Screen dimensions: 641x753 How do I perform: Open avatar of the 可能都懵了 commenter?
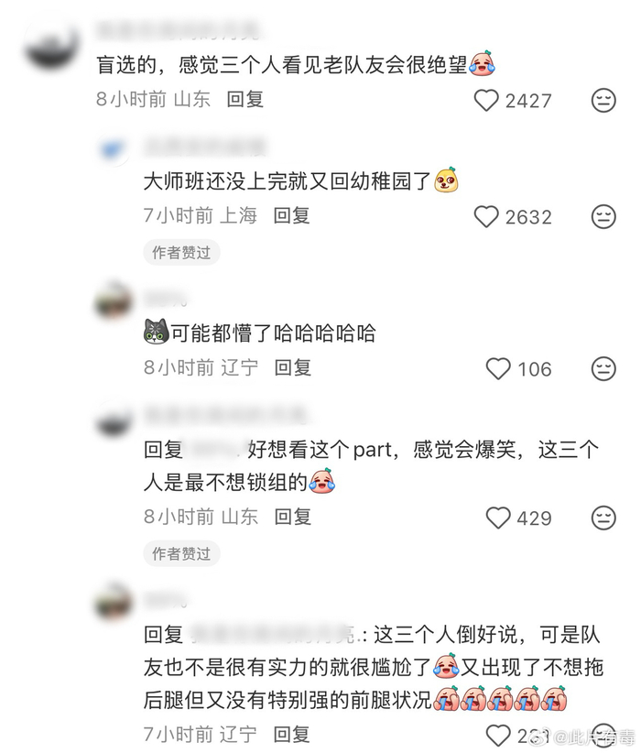coord(114,301)
